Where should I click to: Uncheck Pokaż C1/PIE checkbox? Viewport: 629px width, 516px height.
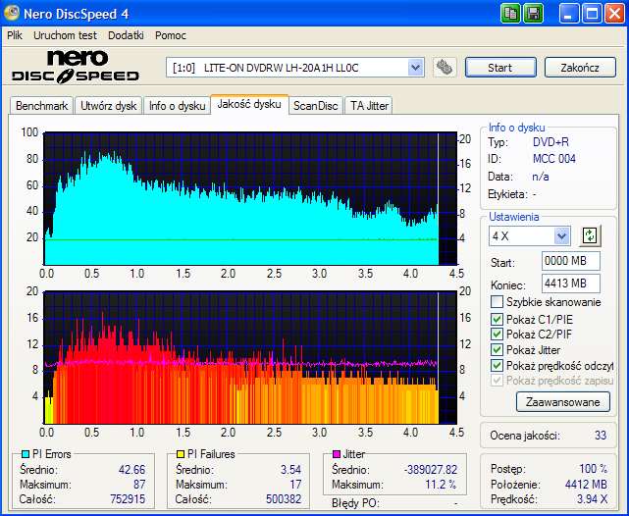pos(497,319)
